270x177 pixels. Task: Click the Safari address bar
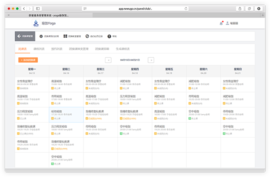(x=135, y=9)
